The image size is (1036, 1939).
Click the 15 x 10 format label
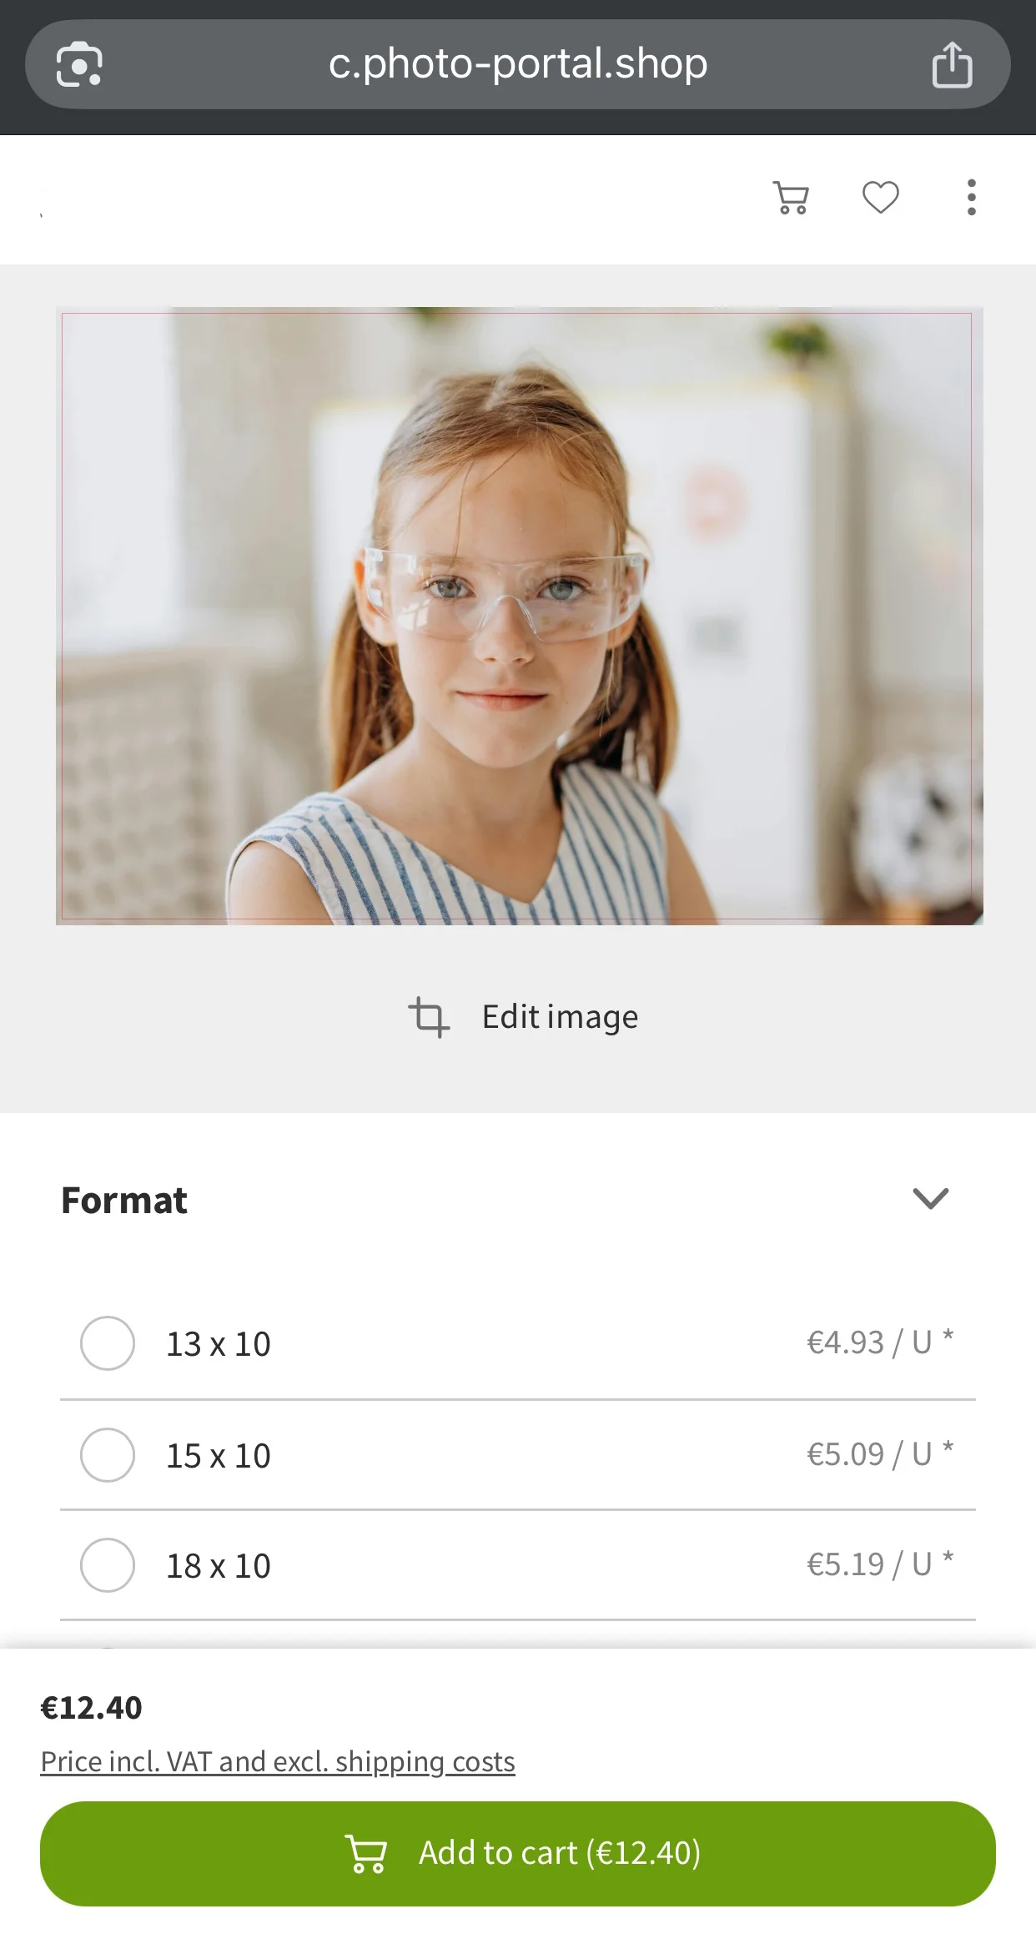[x=219, y=1456]
